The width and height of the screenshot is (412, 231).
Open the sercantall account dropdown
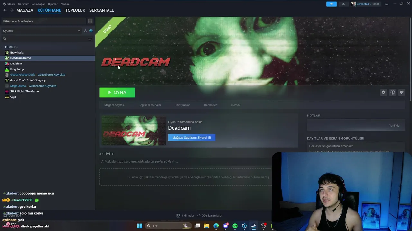(366, 4)
